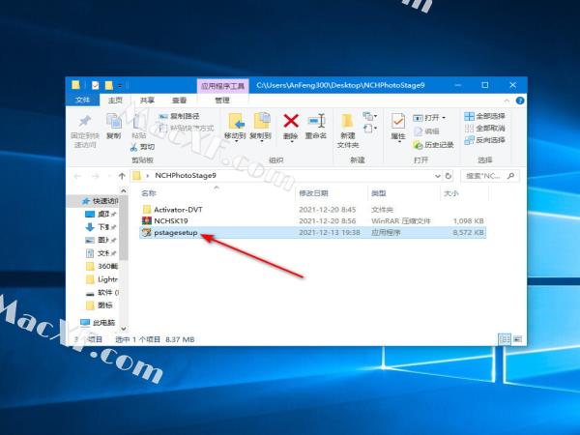The height and width of the screenshot is (435, 580).
Task: Click the navigation pane scroll down arrow
Action: (x=124, y=329)
